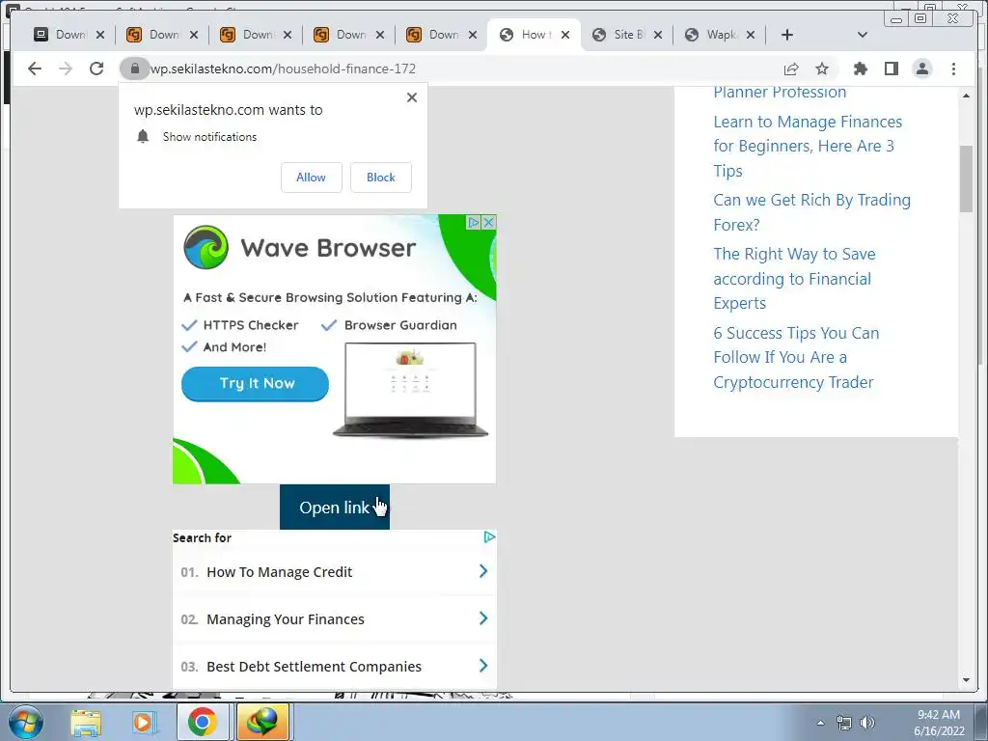Close the Wave Browser ad with X
988x741 pixels.
[488, 223]
